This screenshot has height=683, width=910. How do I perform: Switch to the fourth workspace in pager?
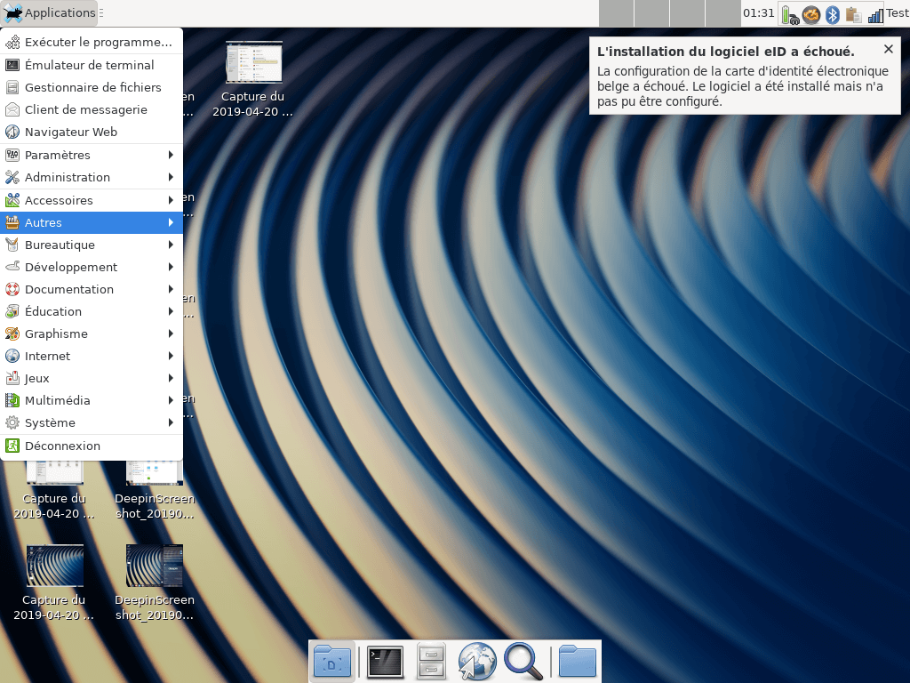pos(723,13)
